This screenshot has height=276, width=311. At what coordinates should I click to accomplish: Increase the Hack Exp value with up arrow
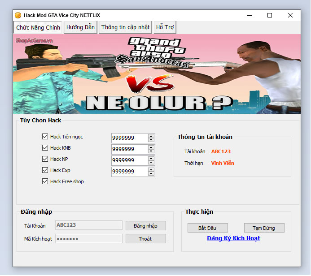coord(151,170)
